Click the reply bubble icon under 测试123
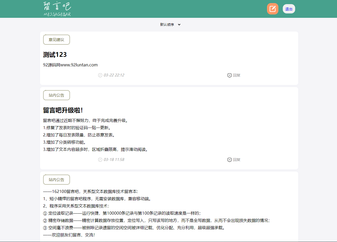 229,75
